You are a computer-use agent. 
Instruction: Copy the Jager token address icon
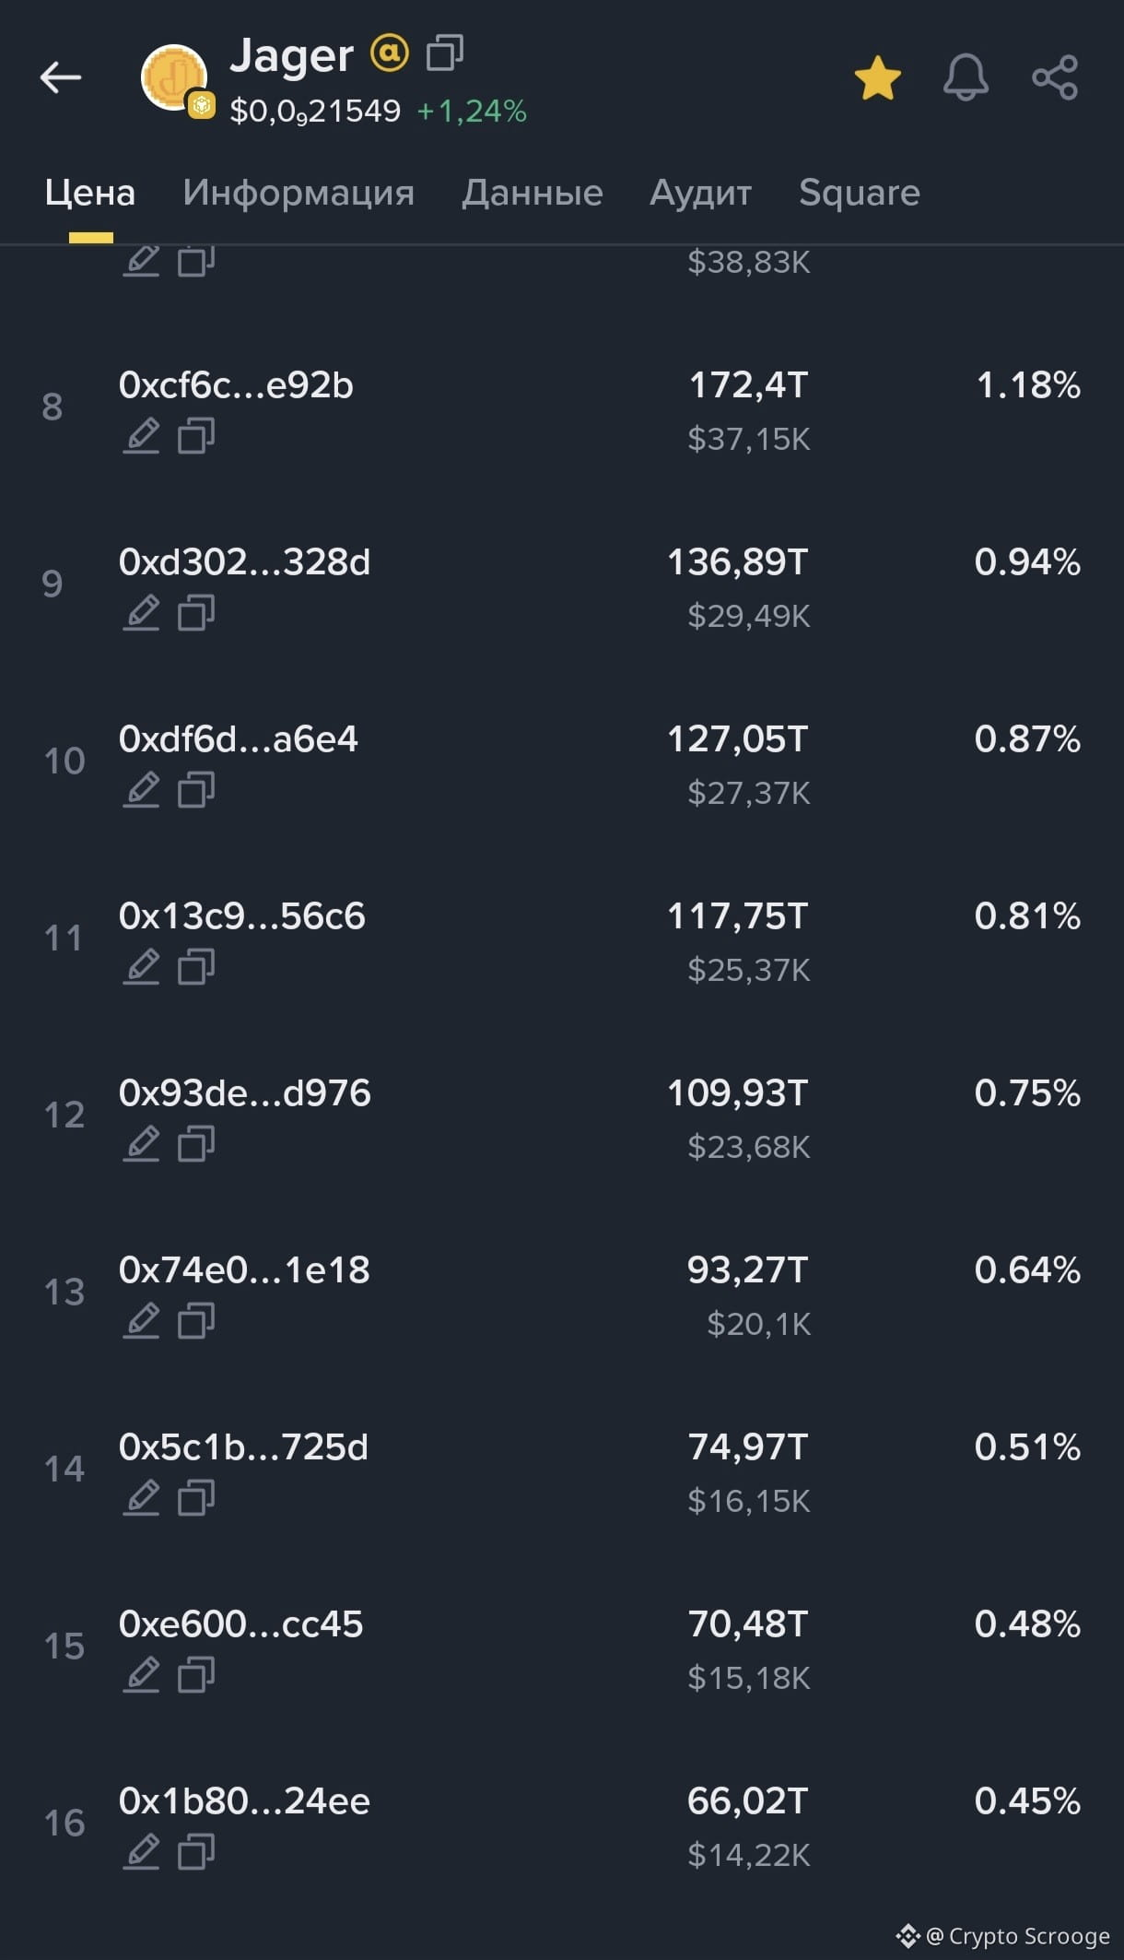coord(445,53)
